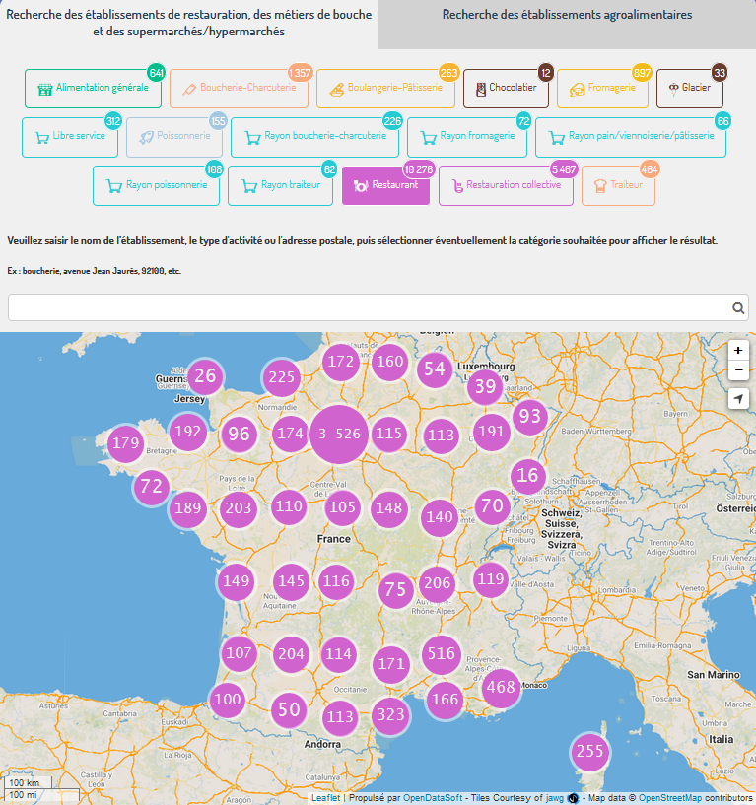This screenshot has height=805, width=756.
Task: Open cluster marker 149 on Aquitaine coast
Action: pyautogui.click(x=236, y=581)
